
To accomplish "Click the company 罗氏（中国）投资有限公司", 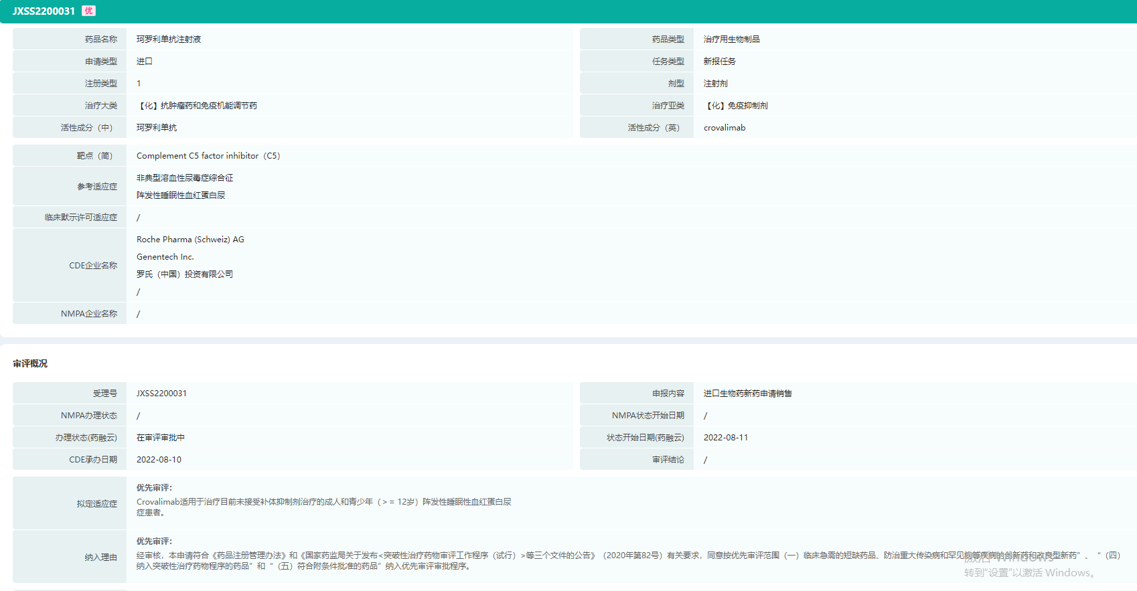I will tap(185, 274).
